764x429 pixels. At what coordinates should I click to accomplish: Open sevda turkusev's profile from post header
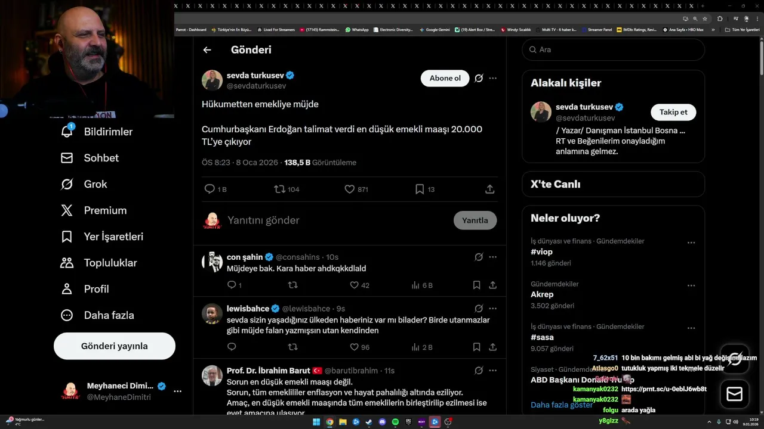click(255, 76)
